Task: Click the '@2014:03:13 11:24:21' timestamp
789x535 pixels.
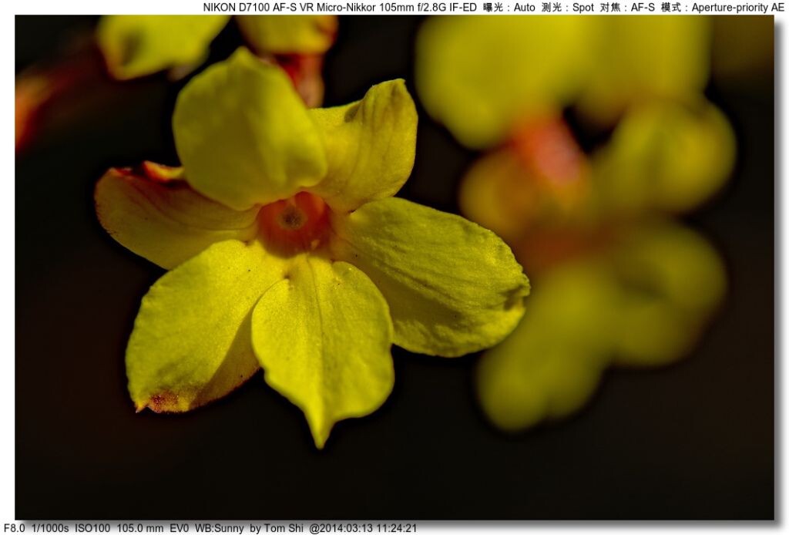Action: click(x=363, y=528)
